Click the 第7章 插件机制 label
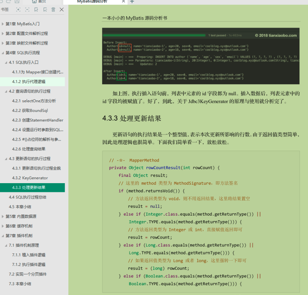 tap(19, 236)
